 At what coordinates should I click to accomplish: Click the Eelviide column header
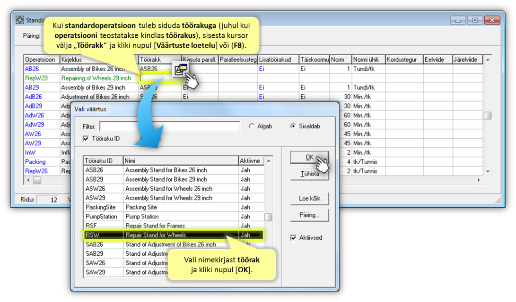(437, 60)
